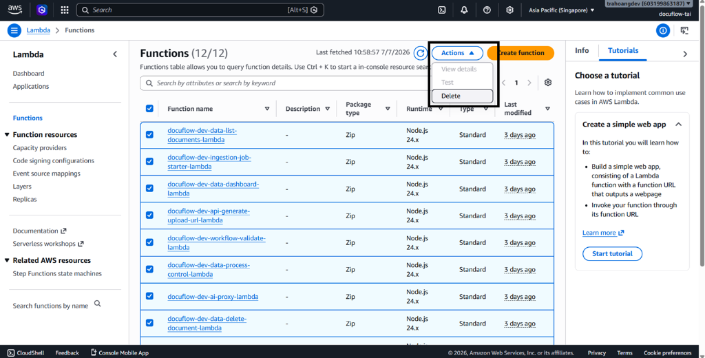Uncheck docuflow-dev-api-generate-upload-url-lambda checkbox
Viewport: 705px width, 358px height.
(149, 215)
